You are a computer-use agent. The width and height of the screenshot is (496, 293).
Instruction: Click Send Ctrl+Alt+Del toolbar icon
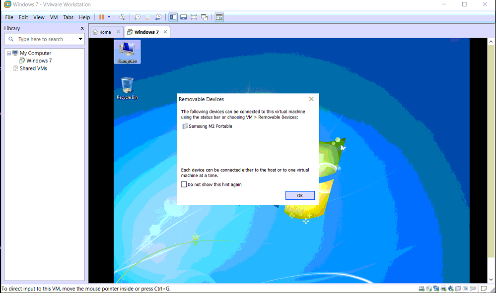point(123,17)
